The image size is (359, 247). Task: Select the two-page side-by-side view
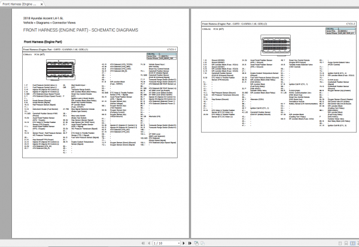click(352, 243)
